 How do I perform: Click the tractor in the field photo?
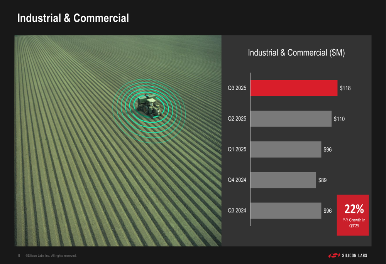tap(149, 105)
